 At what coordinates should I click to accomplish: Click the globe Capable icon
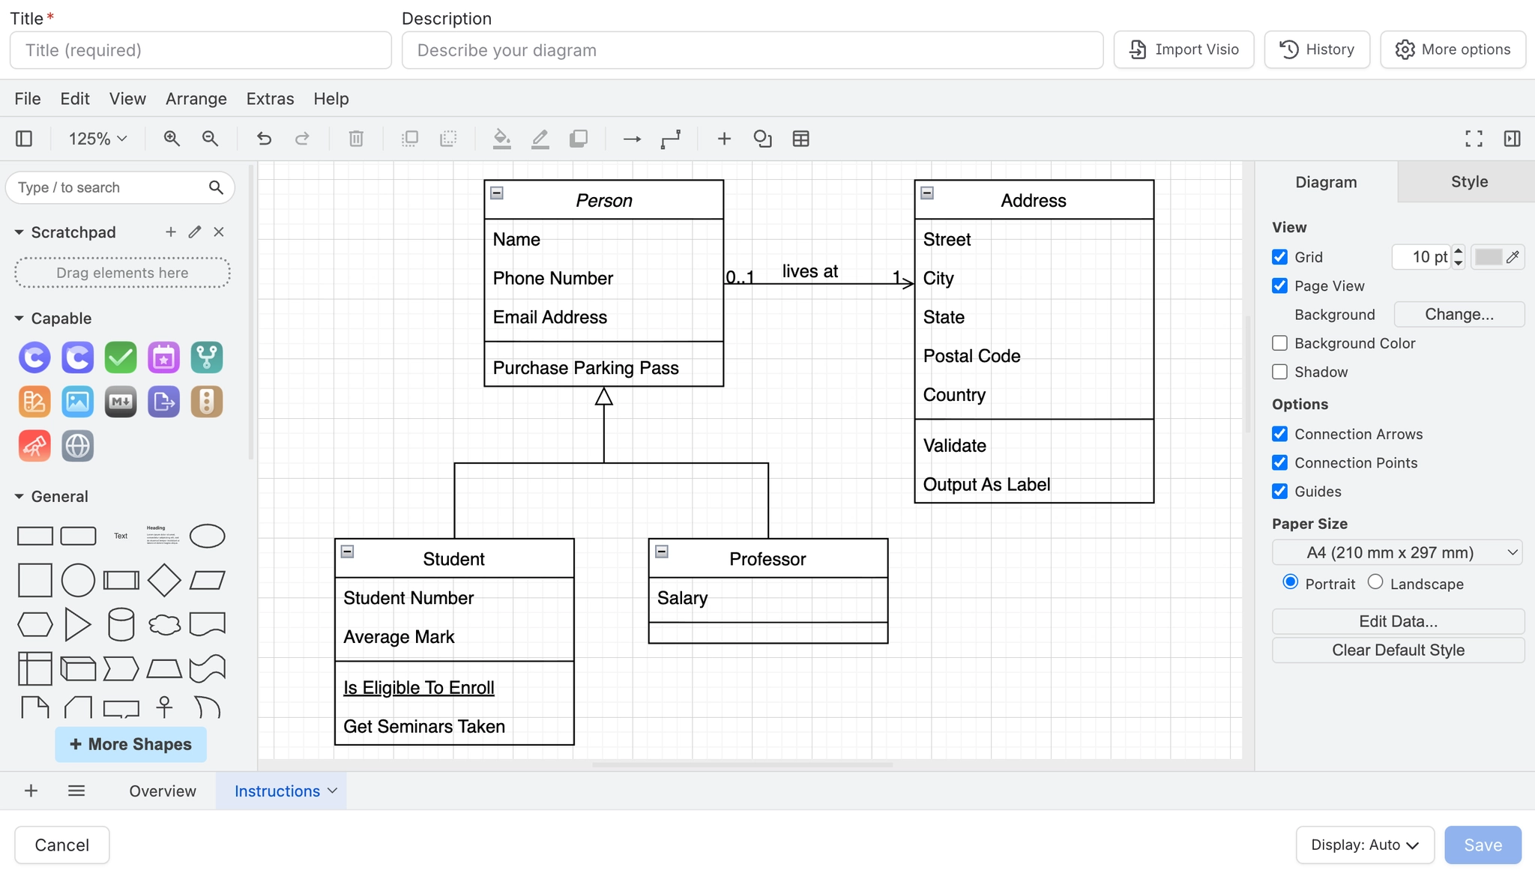[x=77, y=446]
